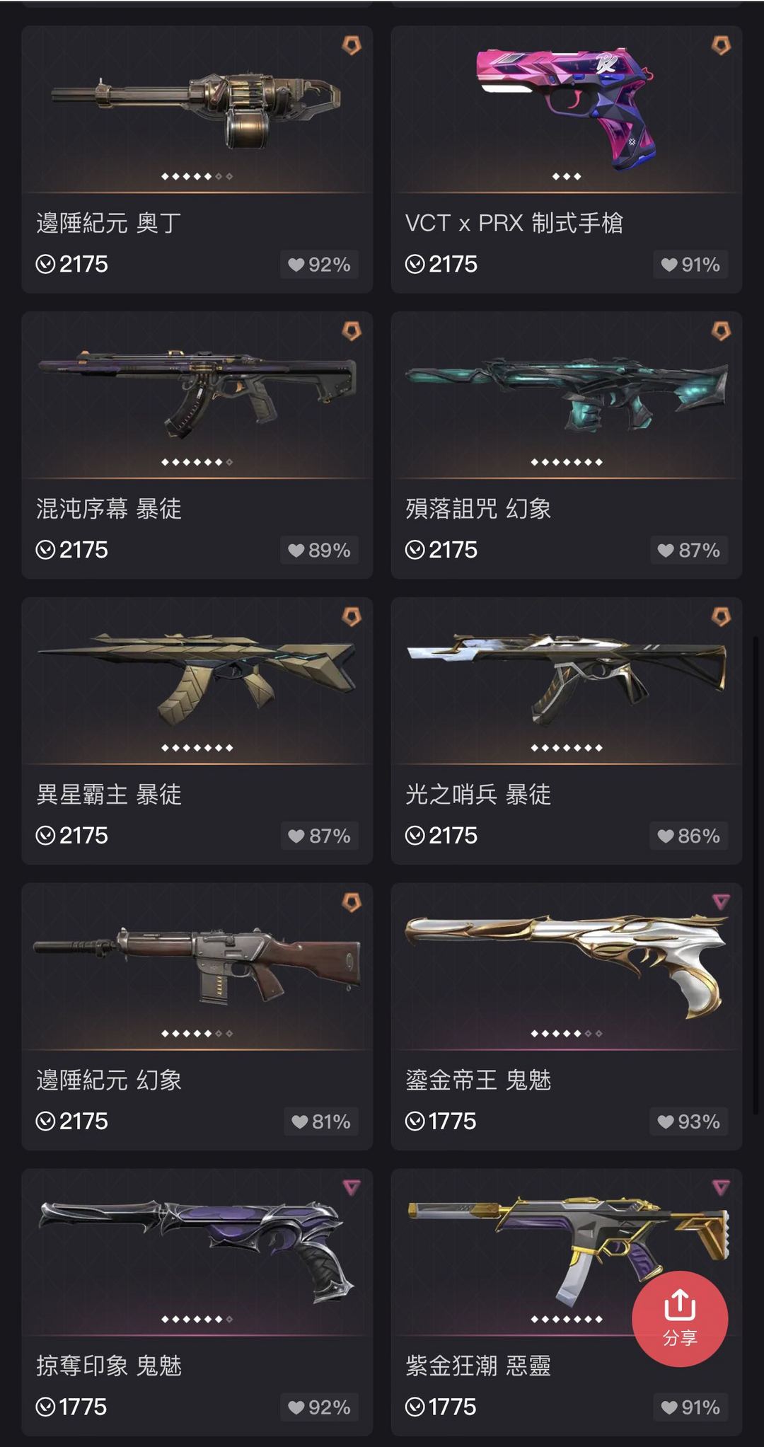Viewport: 764px width, 1447px height.
Task: Toggle the 93% heart on 鎏金帝王 鬼魅
Action: point(688,1122)
